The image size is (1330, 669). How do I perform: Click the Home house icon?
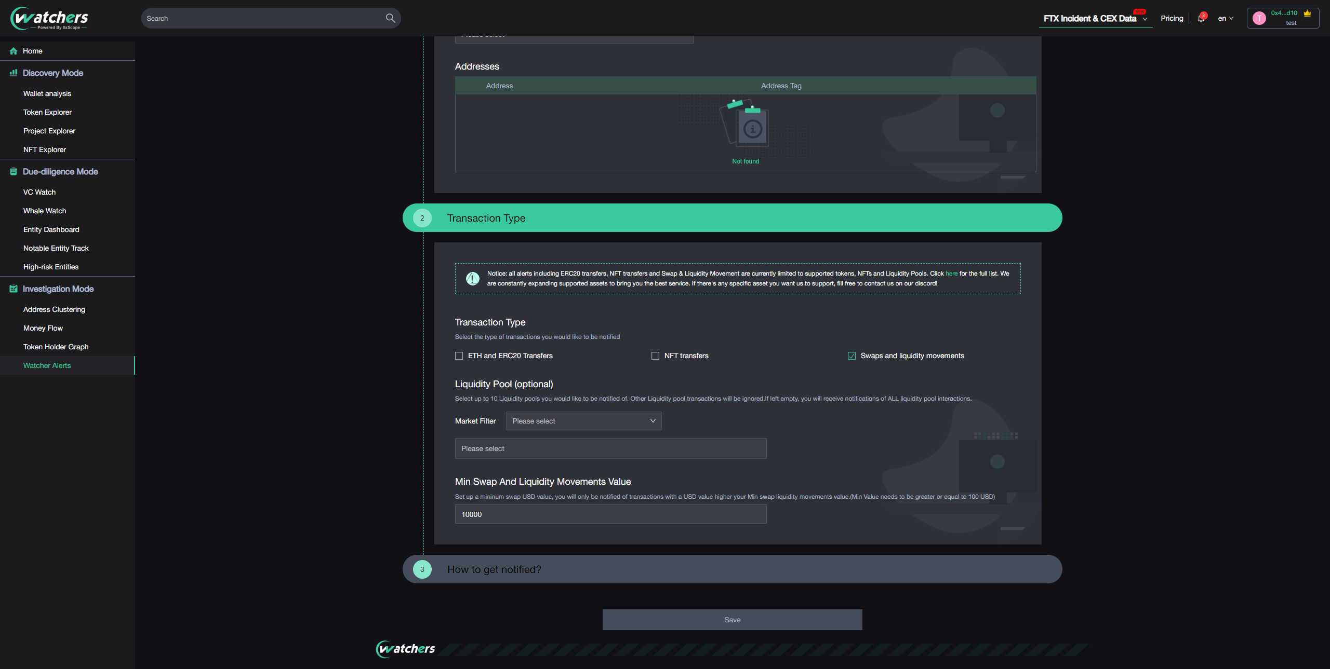[14, 51]
